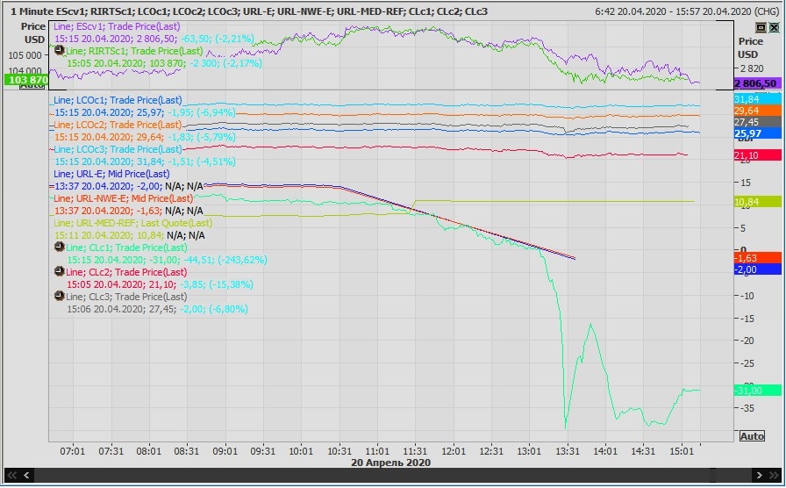Click the 12:01 time axis label
The width and height of the screenshot is (786, 488).
[x=454, y=451]
